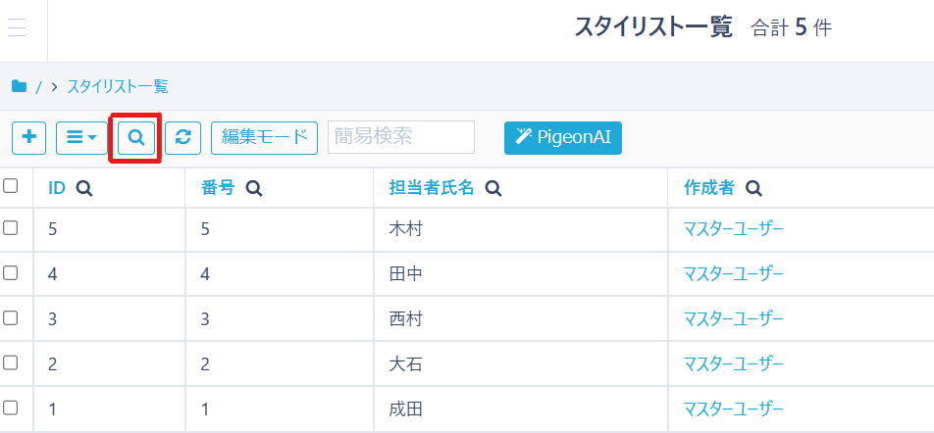
Task: Check the checkbox for row 木村
Action: (11, 228)
